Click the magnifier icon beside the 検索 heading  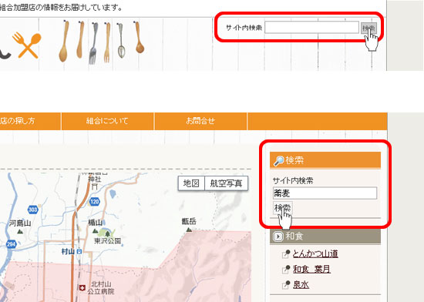click(279, 161)
